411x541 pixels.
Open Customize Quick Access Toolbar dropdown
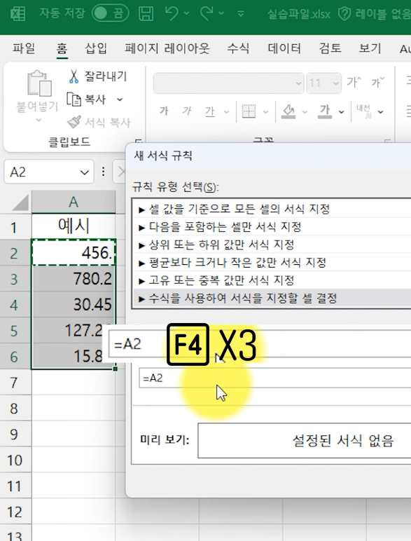click(x=241, y=14)
